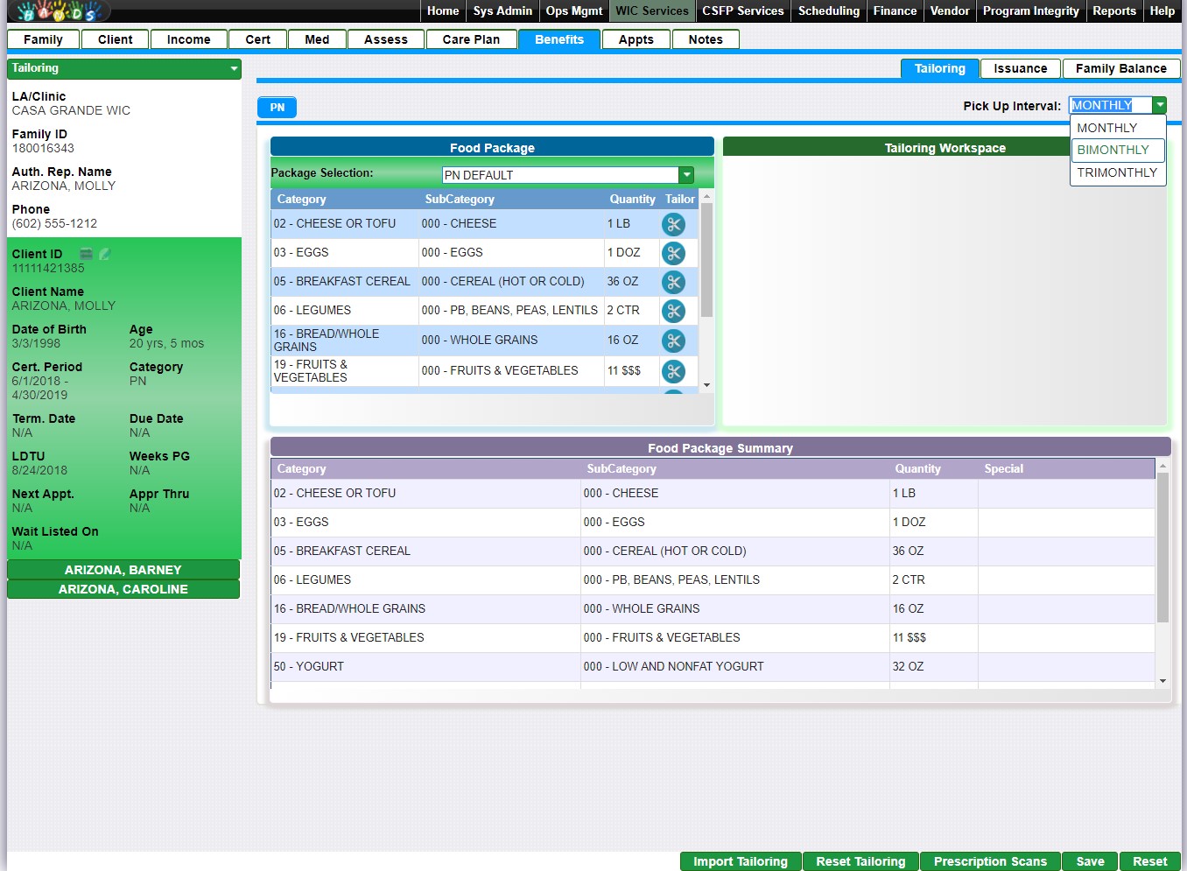Screen dimensions: 1187x871
Task: Click the scissors icon for Cheese row
Action: 673,225
